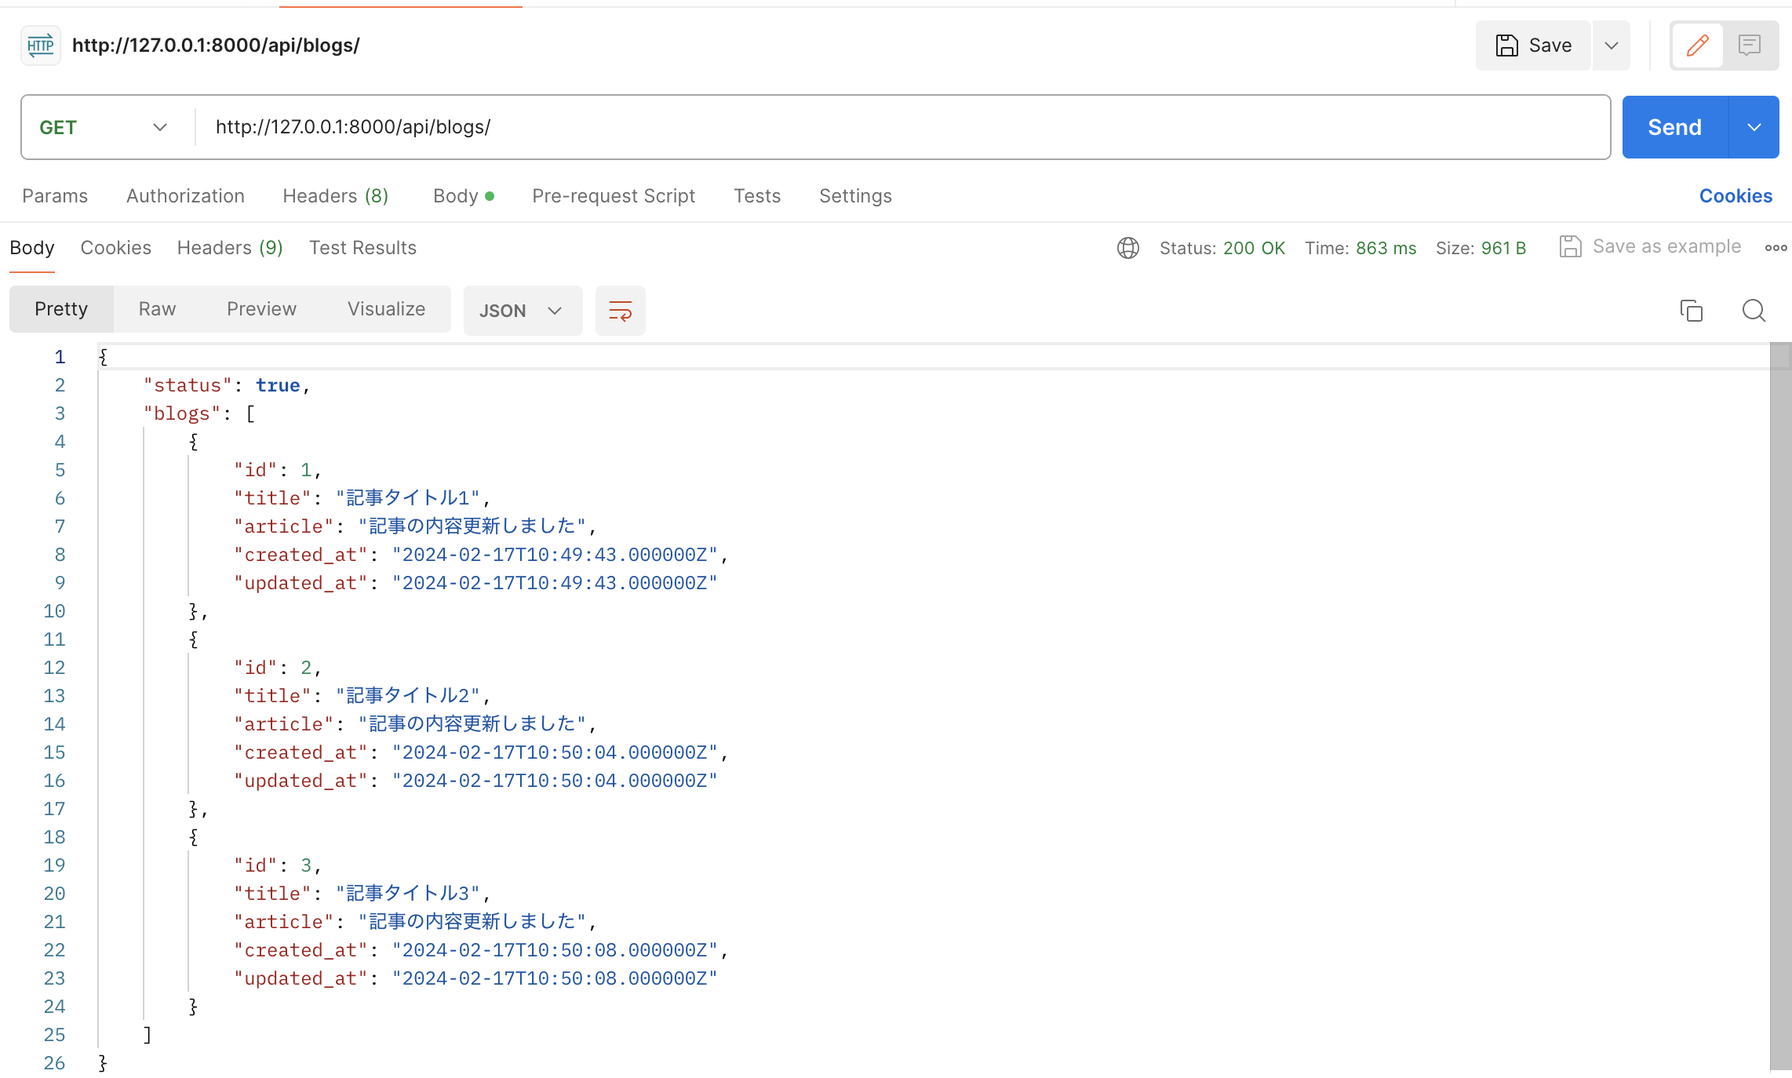Open the edit pencil icon
Screen dimensions: 1792x1078
click(x=1697, y=45)
